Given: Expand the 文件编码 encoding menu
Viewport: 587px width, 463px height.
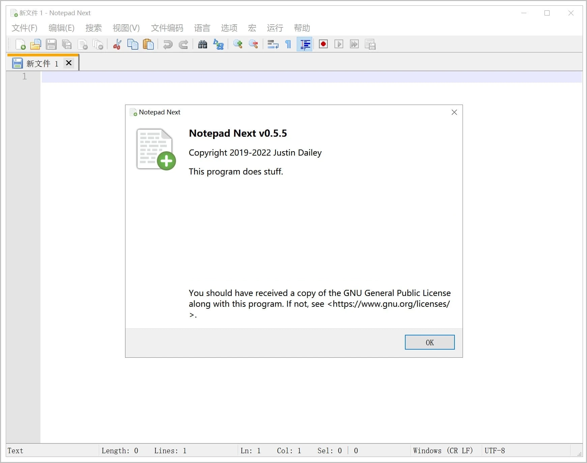Looking at the screenshot, I should tap(167, 28).
